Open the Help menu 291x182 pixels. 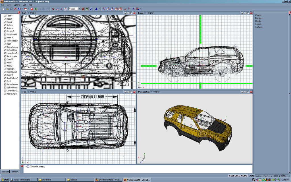click(x=30, y=5)
